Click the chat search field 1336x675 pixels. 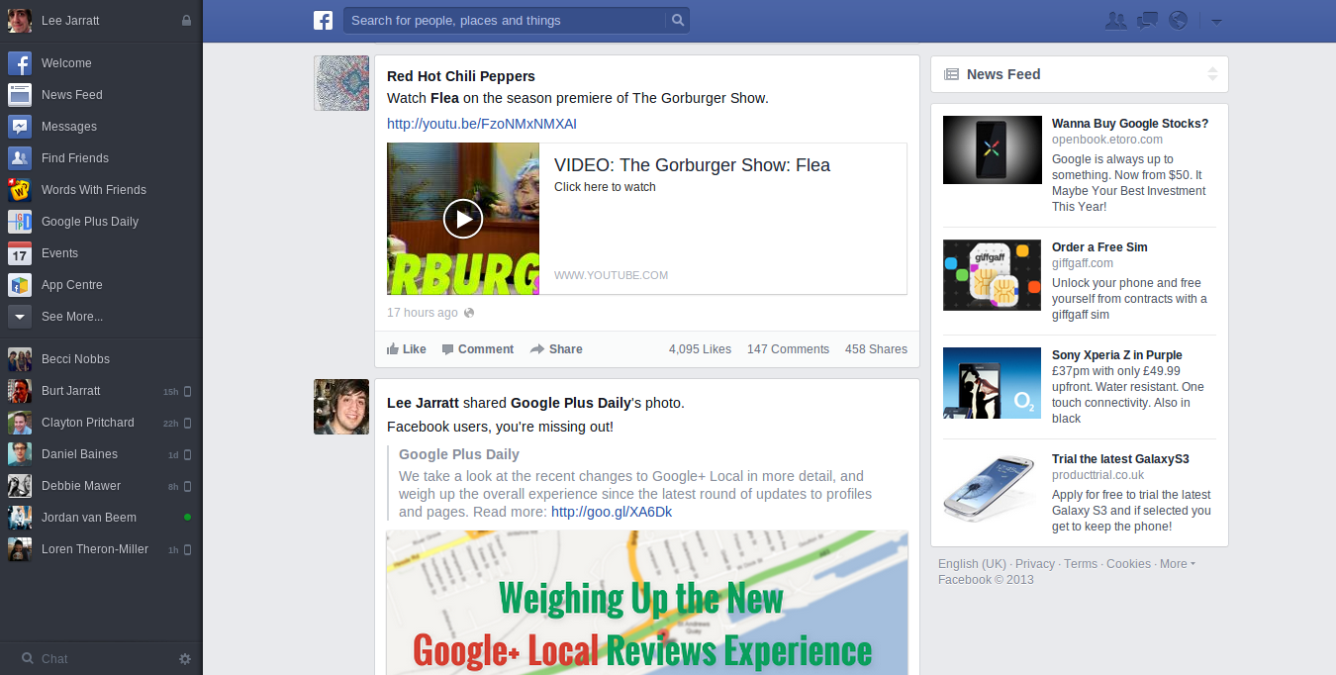click(94, 659)
